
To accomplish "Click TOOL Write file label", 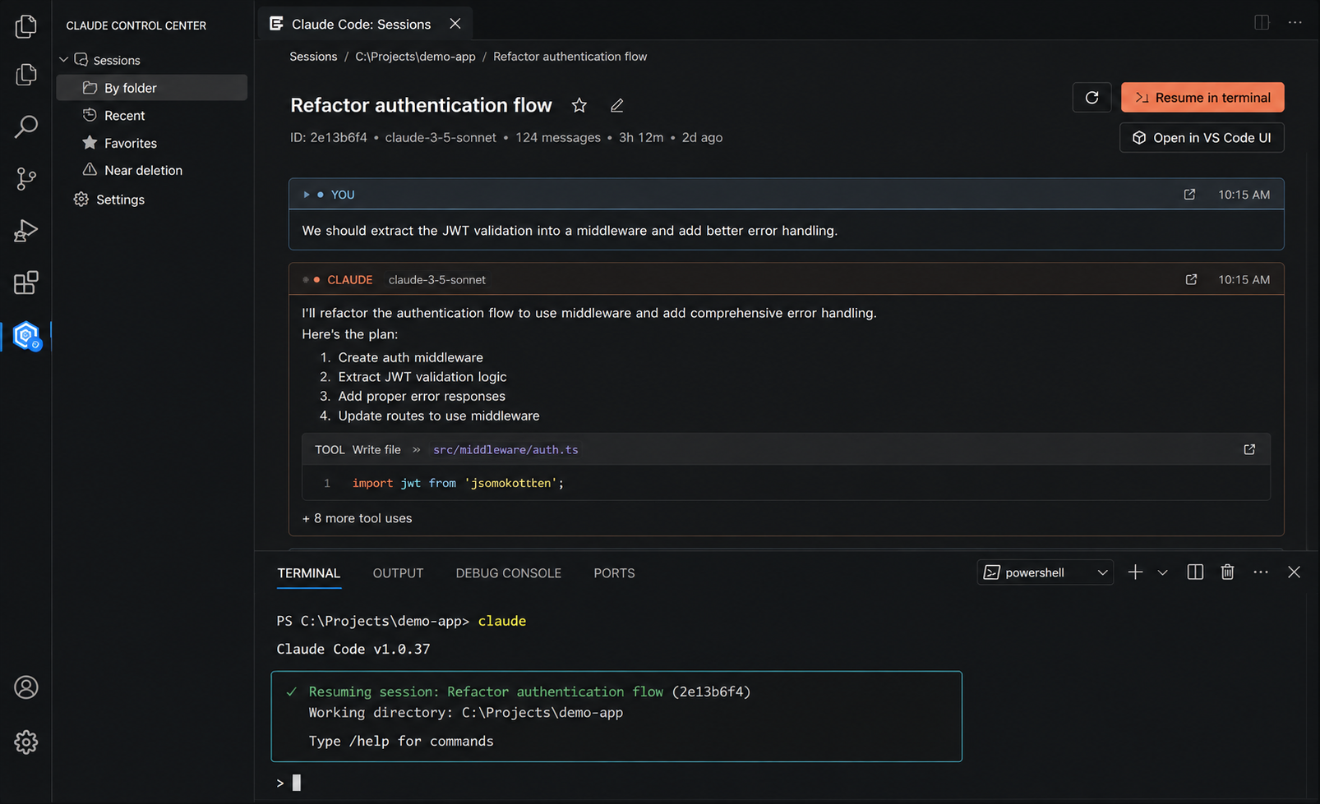I will [358, 450].
